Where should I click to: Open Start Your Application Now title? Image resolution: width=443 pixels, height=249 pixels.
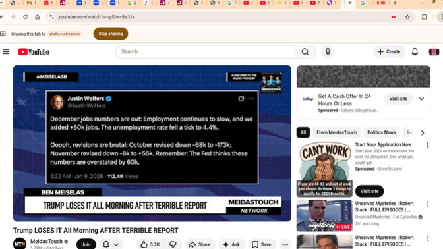[x=383, y=144]
